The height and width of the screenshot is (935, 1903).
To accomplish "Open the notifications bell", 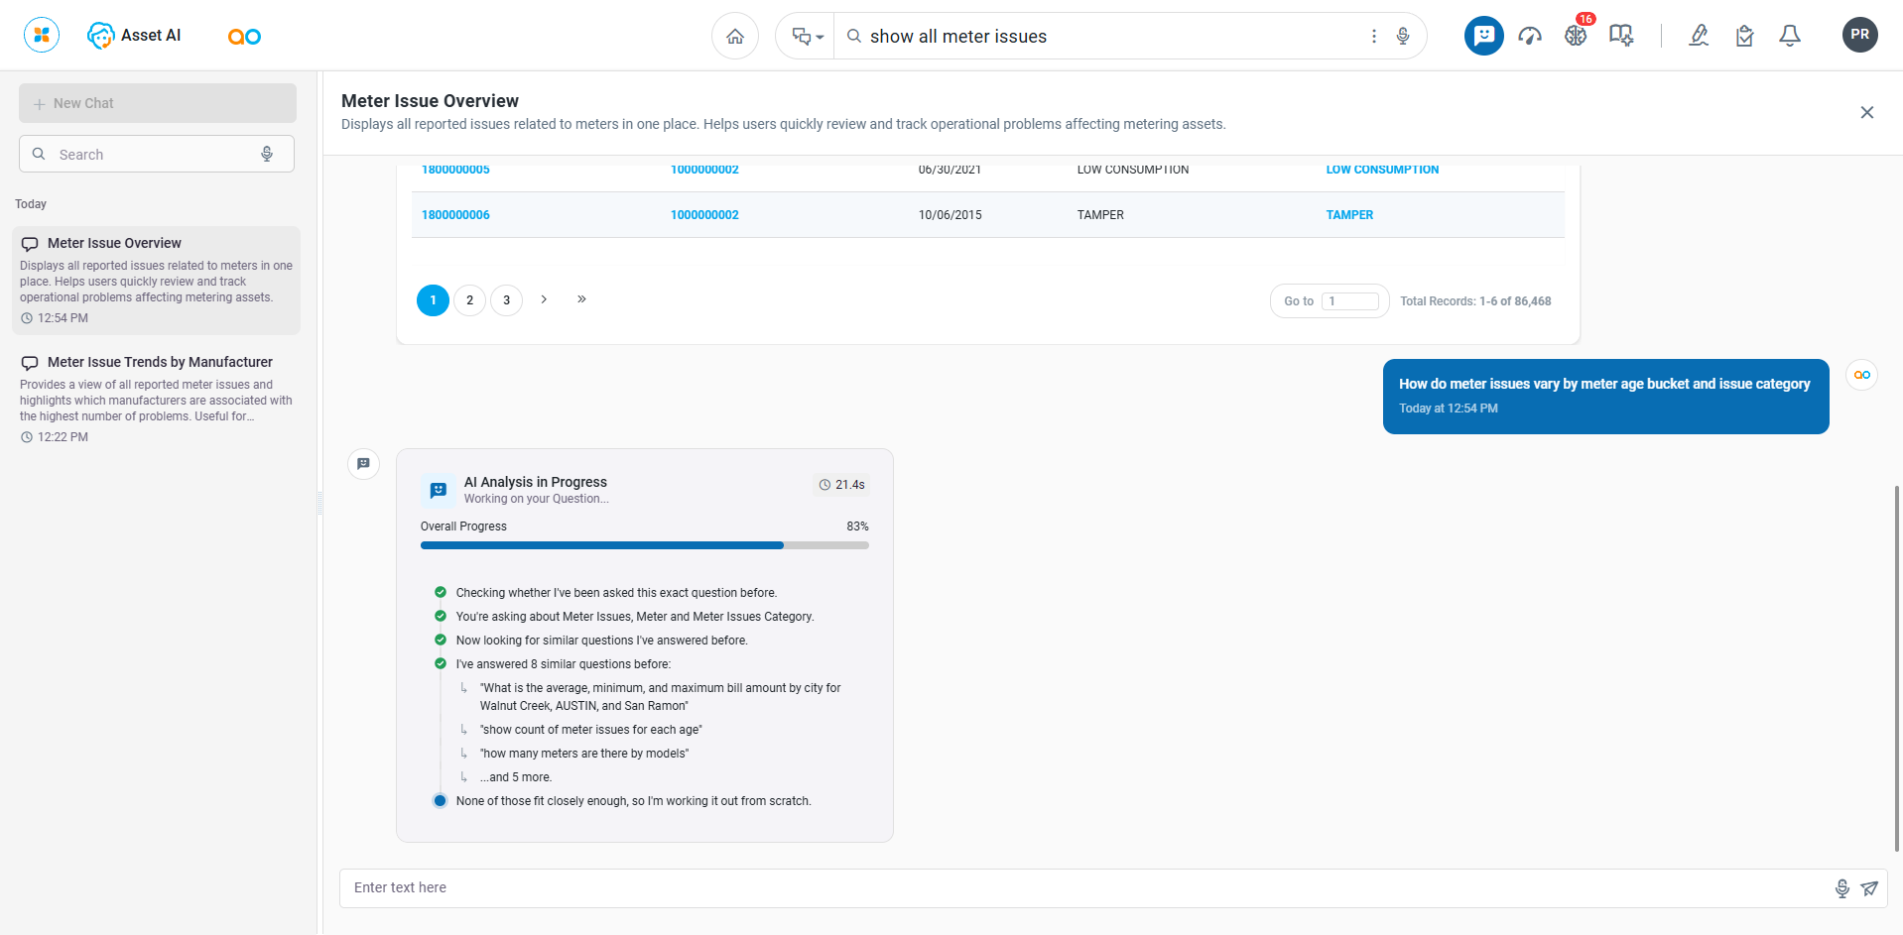I will [x=1790, y=36].
